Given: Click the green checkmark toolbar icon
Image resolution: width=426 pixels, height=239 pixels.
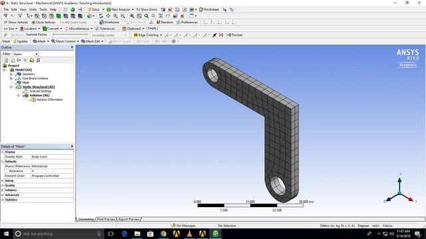Looking at the screenshot, I should coord(73,9).
